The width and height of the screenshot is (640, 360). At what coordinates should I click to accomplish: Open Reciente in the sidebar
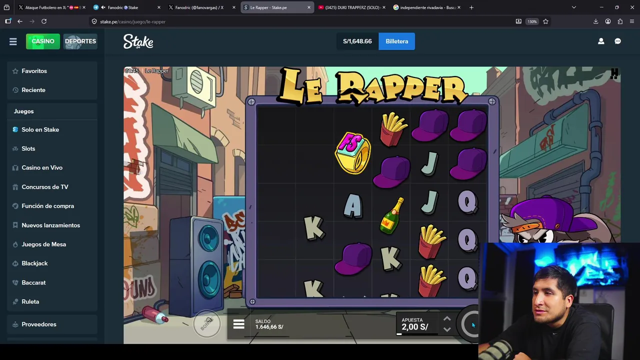[x=52, y=90]
